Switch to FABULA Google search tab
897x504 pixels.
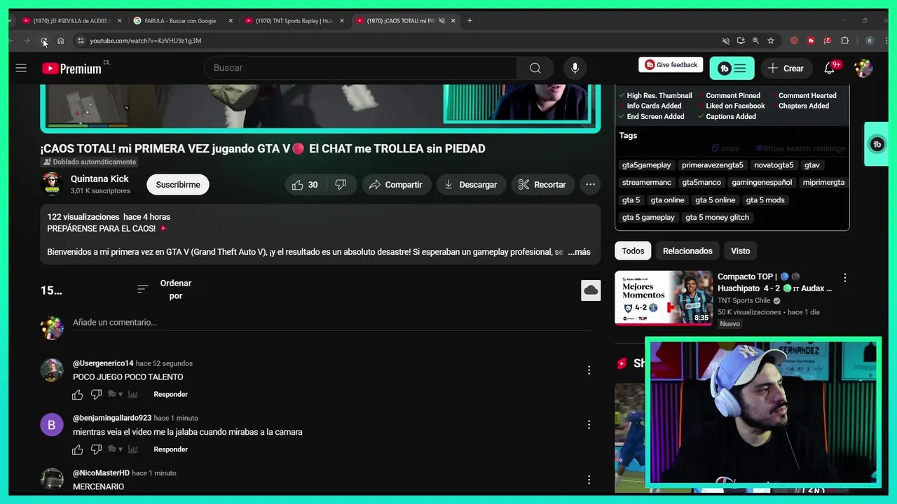point(182,20)
